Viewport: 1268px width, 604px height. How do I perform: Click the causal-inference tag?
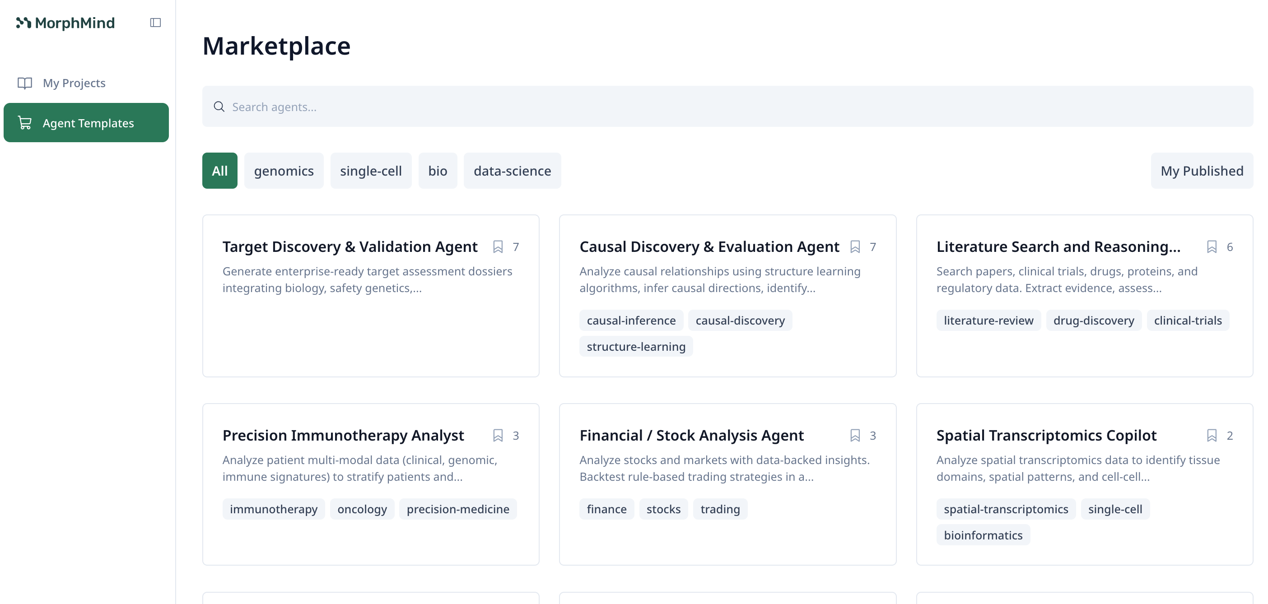click(x=630, y=321)
